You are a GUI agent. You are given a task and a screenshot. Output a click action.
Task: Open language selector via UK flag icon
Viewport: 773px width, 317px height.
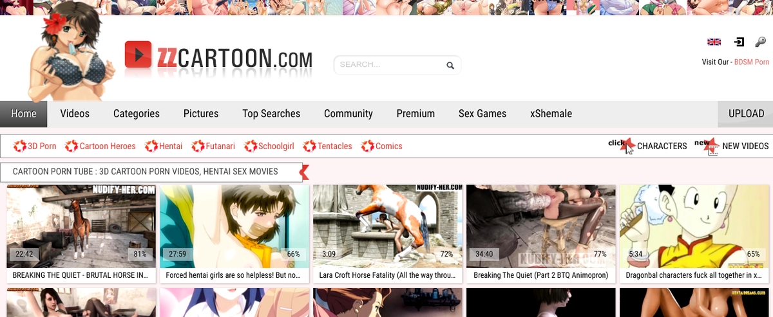(x=714, y=42)
